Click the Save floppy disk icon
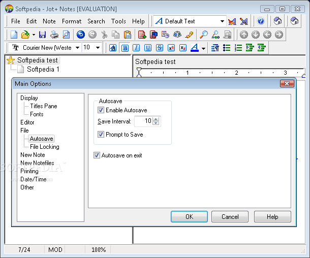This screenshot has height=258, width=310. (x=42, y=35)
